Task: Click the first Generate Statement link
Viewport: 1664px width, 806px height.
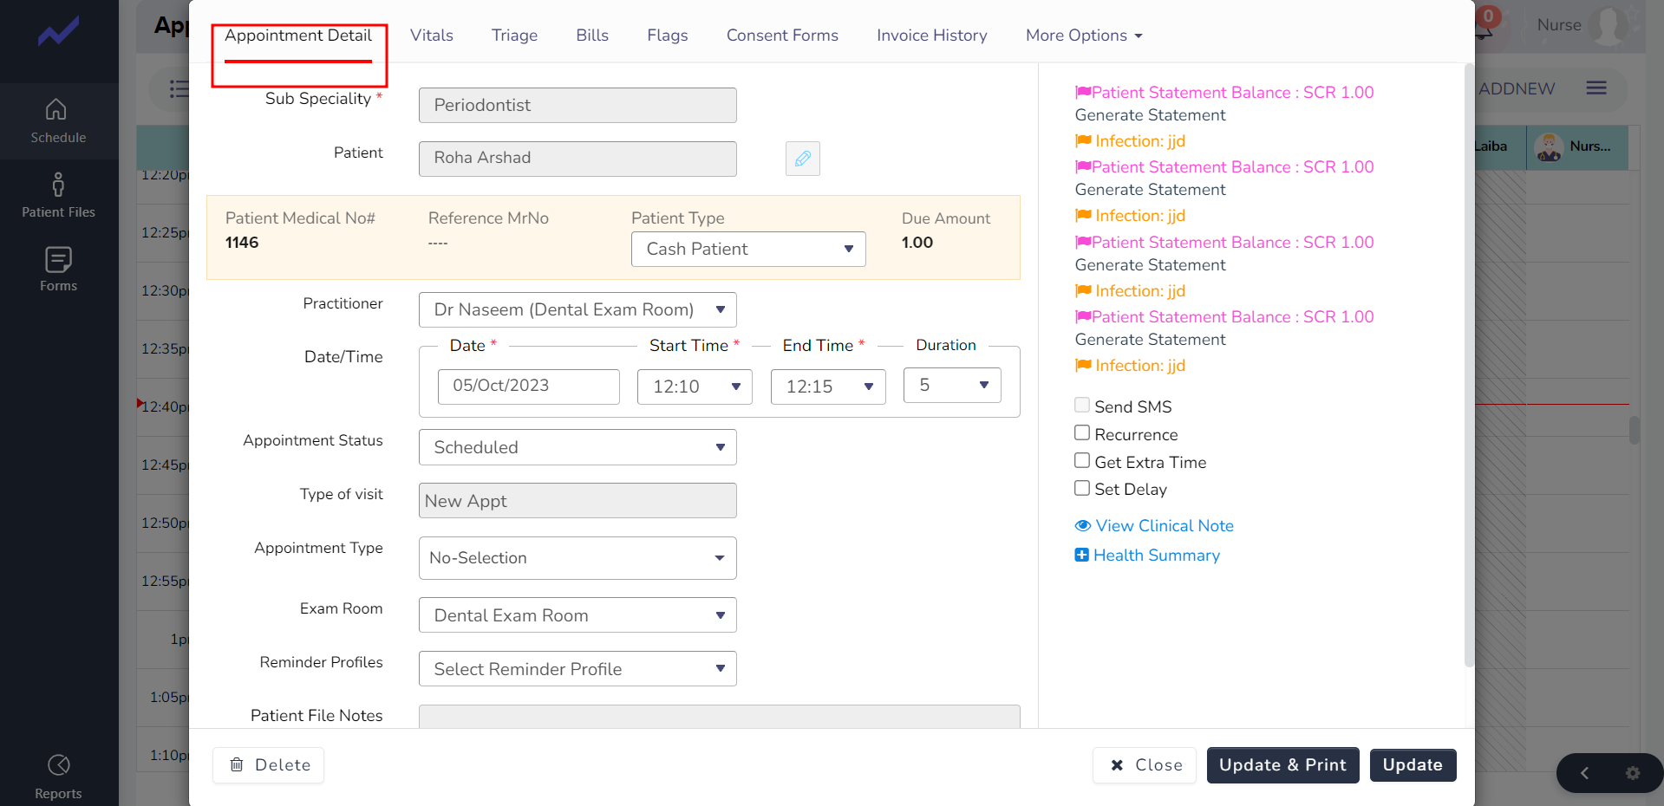Action: click(x=1150, y=115)
